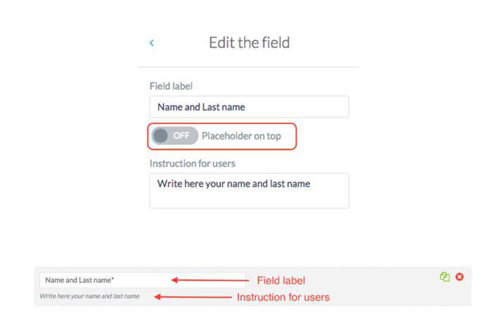Click the "Edit the field" heading
Screen dimensions: 504x329
(249, 42)
